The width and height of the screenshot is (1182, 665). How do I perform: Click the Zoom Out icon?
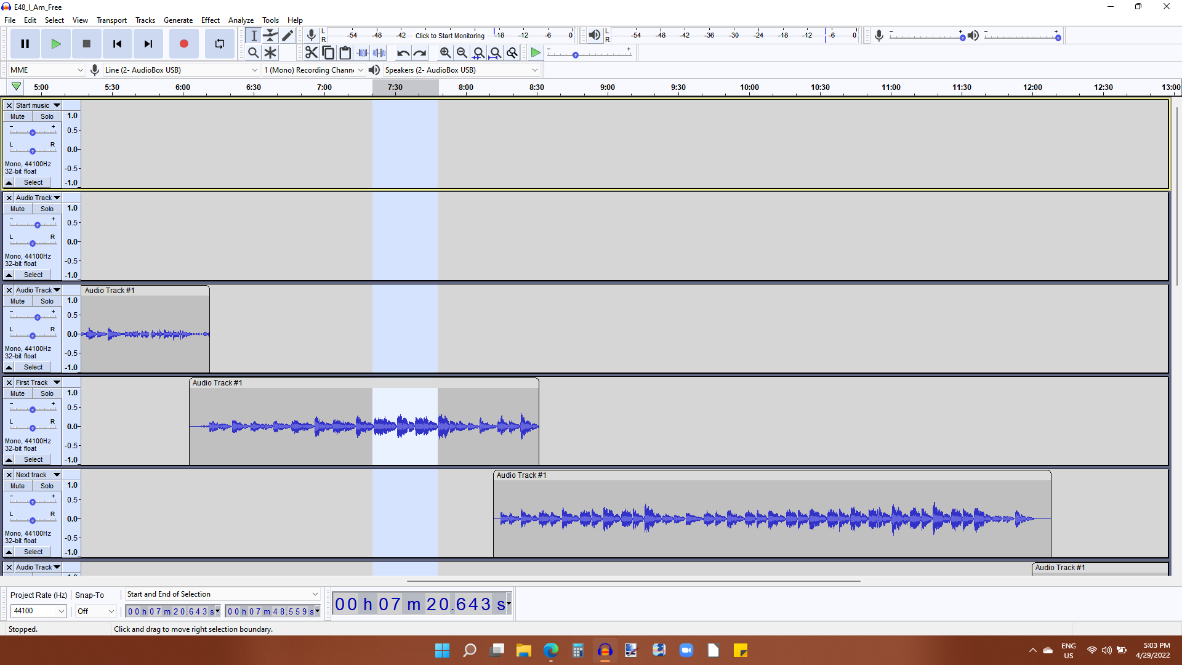(x=462, y=53)
